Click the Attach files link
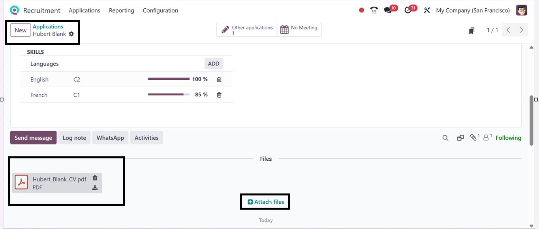 266,202
